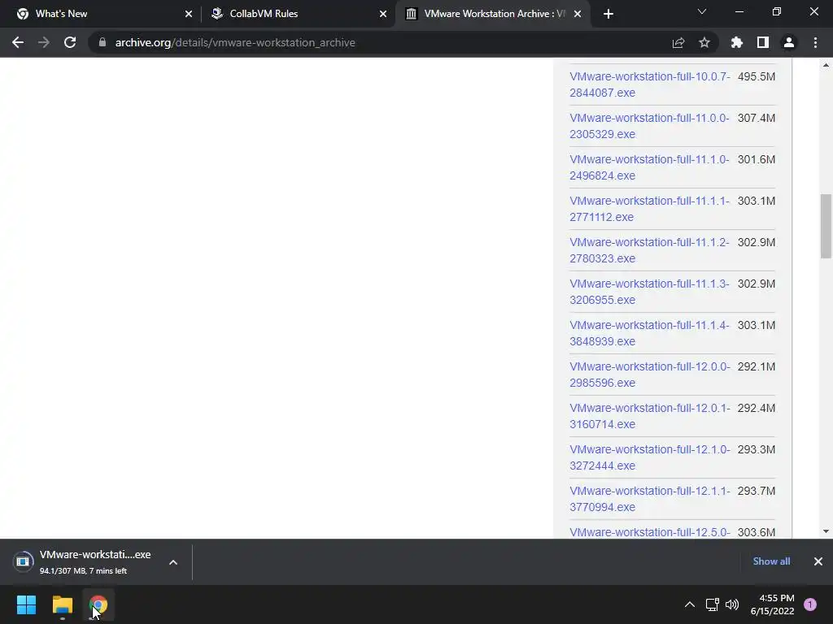
Task: Click the 495.5M file size text
Action: point(756,76)
